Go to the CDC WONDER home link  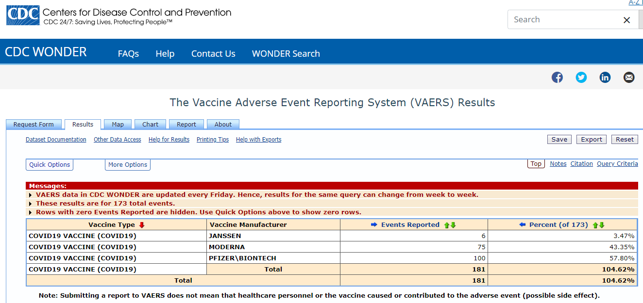coord(46,52)
